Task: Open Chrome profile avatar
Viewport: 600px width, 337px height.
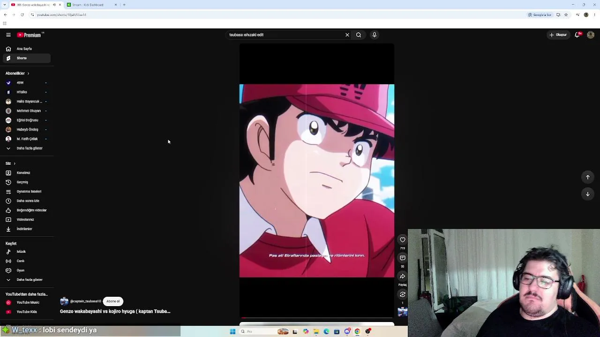Action: click(586, 15)
